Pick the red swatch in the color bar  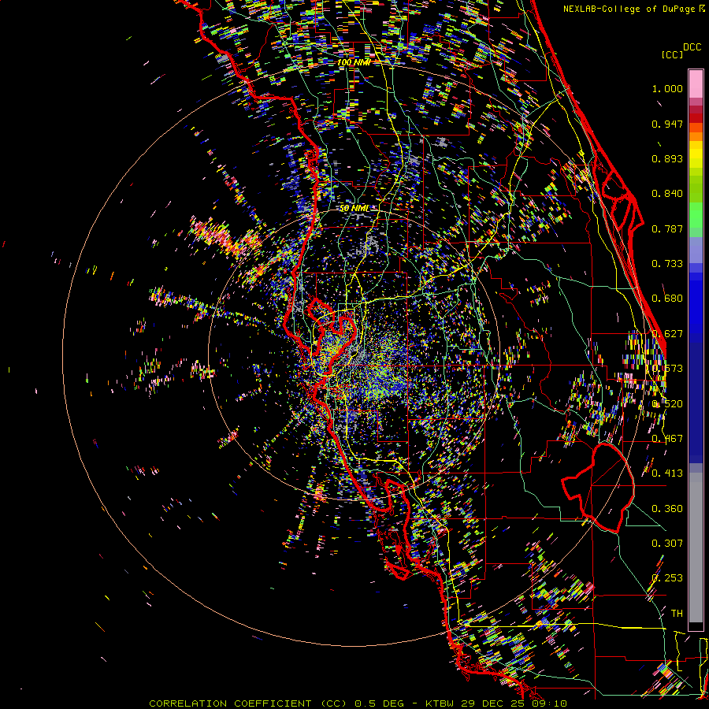point(696,118)
